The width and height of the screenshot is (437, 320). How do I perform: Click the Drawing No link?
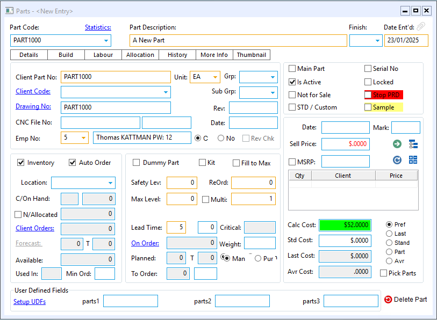(x=33, y=106)
